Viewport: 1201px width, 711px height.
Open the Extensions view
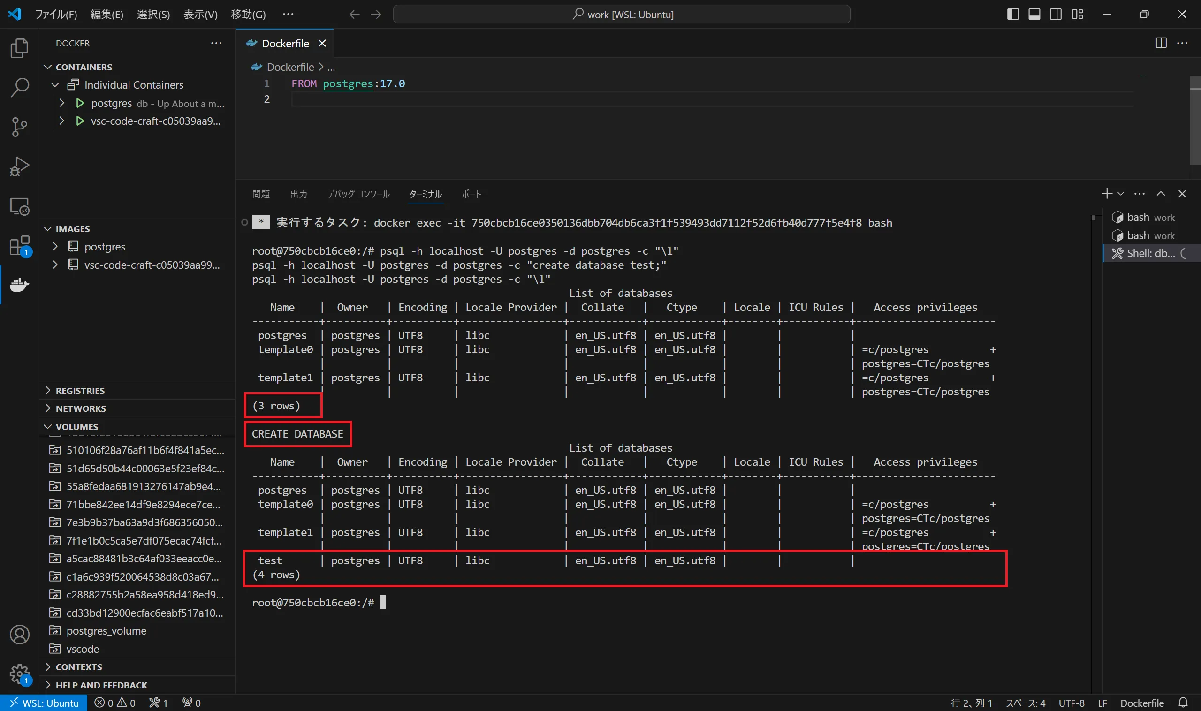tap(19, 246)
